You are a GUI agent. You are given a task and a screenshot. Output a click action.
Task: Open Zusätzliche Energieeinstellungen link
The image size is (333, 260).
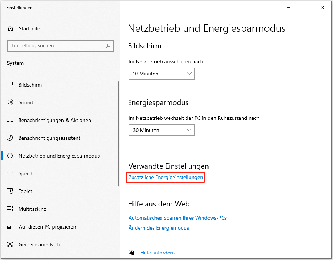tap(166, 178)
